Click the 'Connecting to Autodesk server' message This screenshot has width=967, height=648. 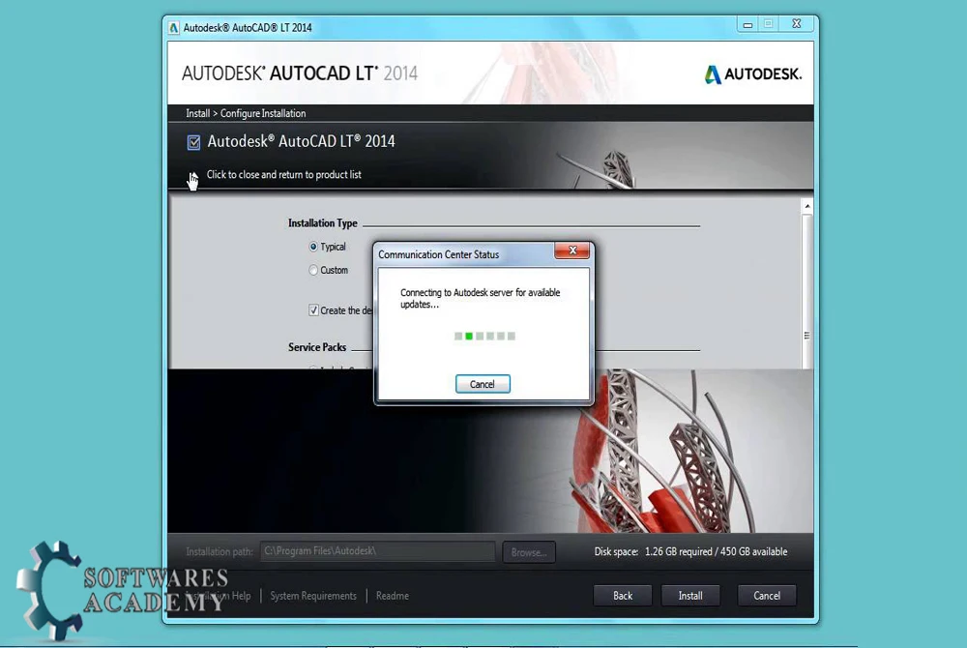480,299
